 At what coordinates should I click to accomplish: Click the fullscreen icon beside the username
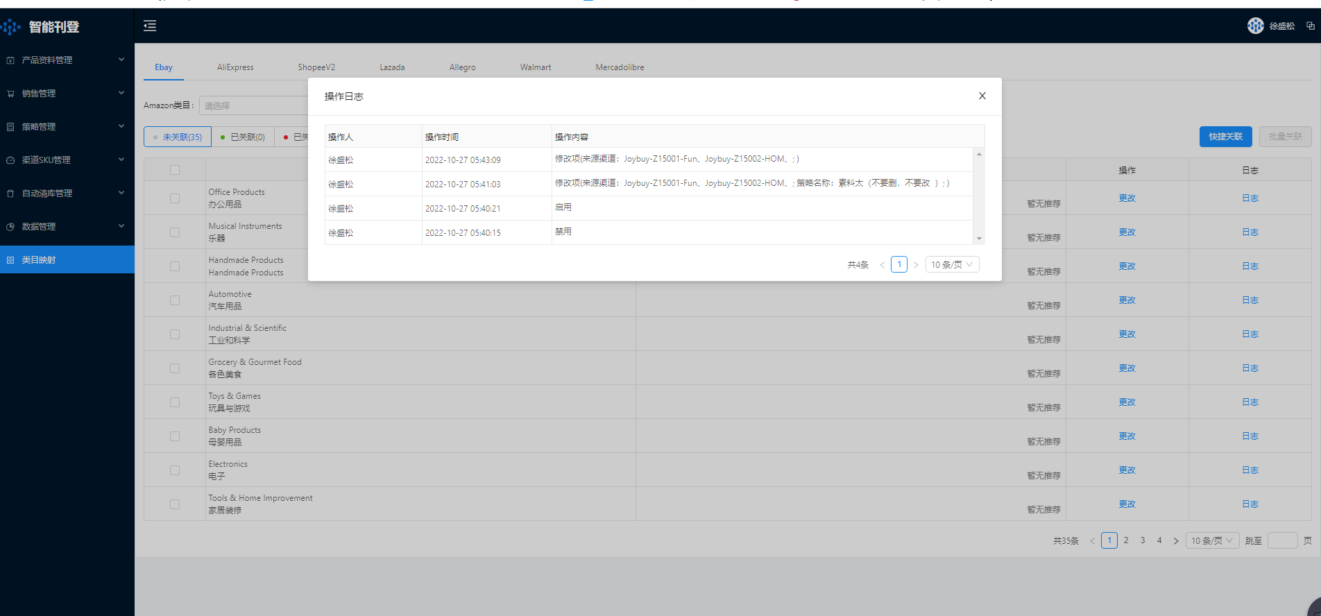coord(1311,26)
